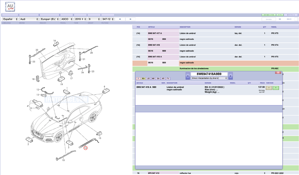
Task: Click the DESCRIPTION header in main parts list
Action: pos(185,27)
